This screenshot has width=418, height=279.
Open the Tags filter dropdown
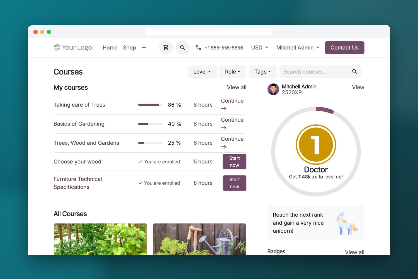263,72
